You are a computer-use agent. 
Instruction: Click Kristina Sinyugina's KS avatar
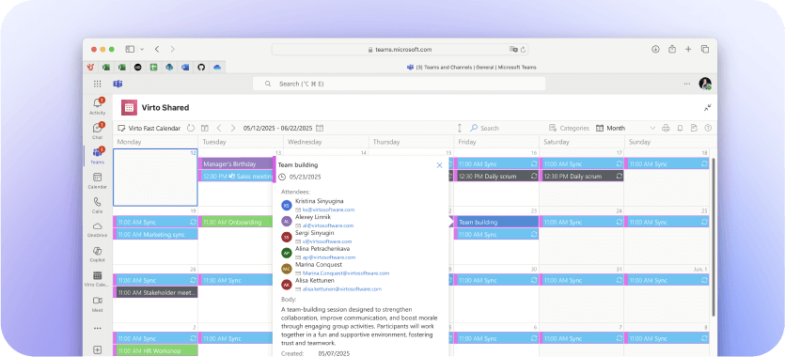(x=287, y=205)
